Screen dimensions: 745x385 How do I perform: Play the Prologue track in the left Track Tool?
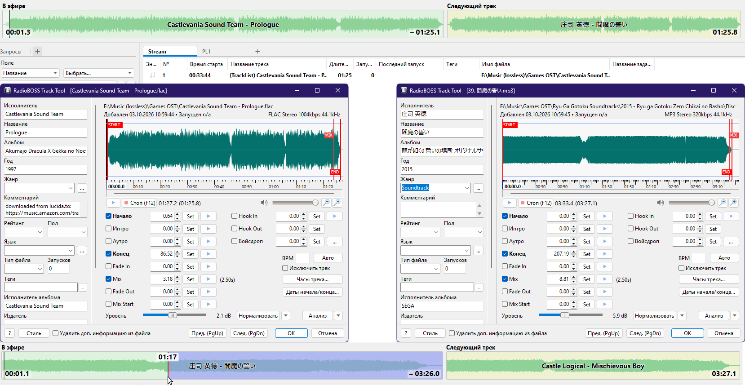[x=113, y=203]
